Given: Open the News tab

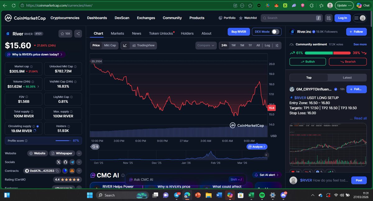Looking at the screenshot, I should coord(136,33).
